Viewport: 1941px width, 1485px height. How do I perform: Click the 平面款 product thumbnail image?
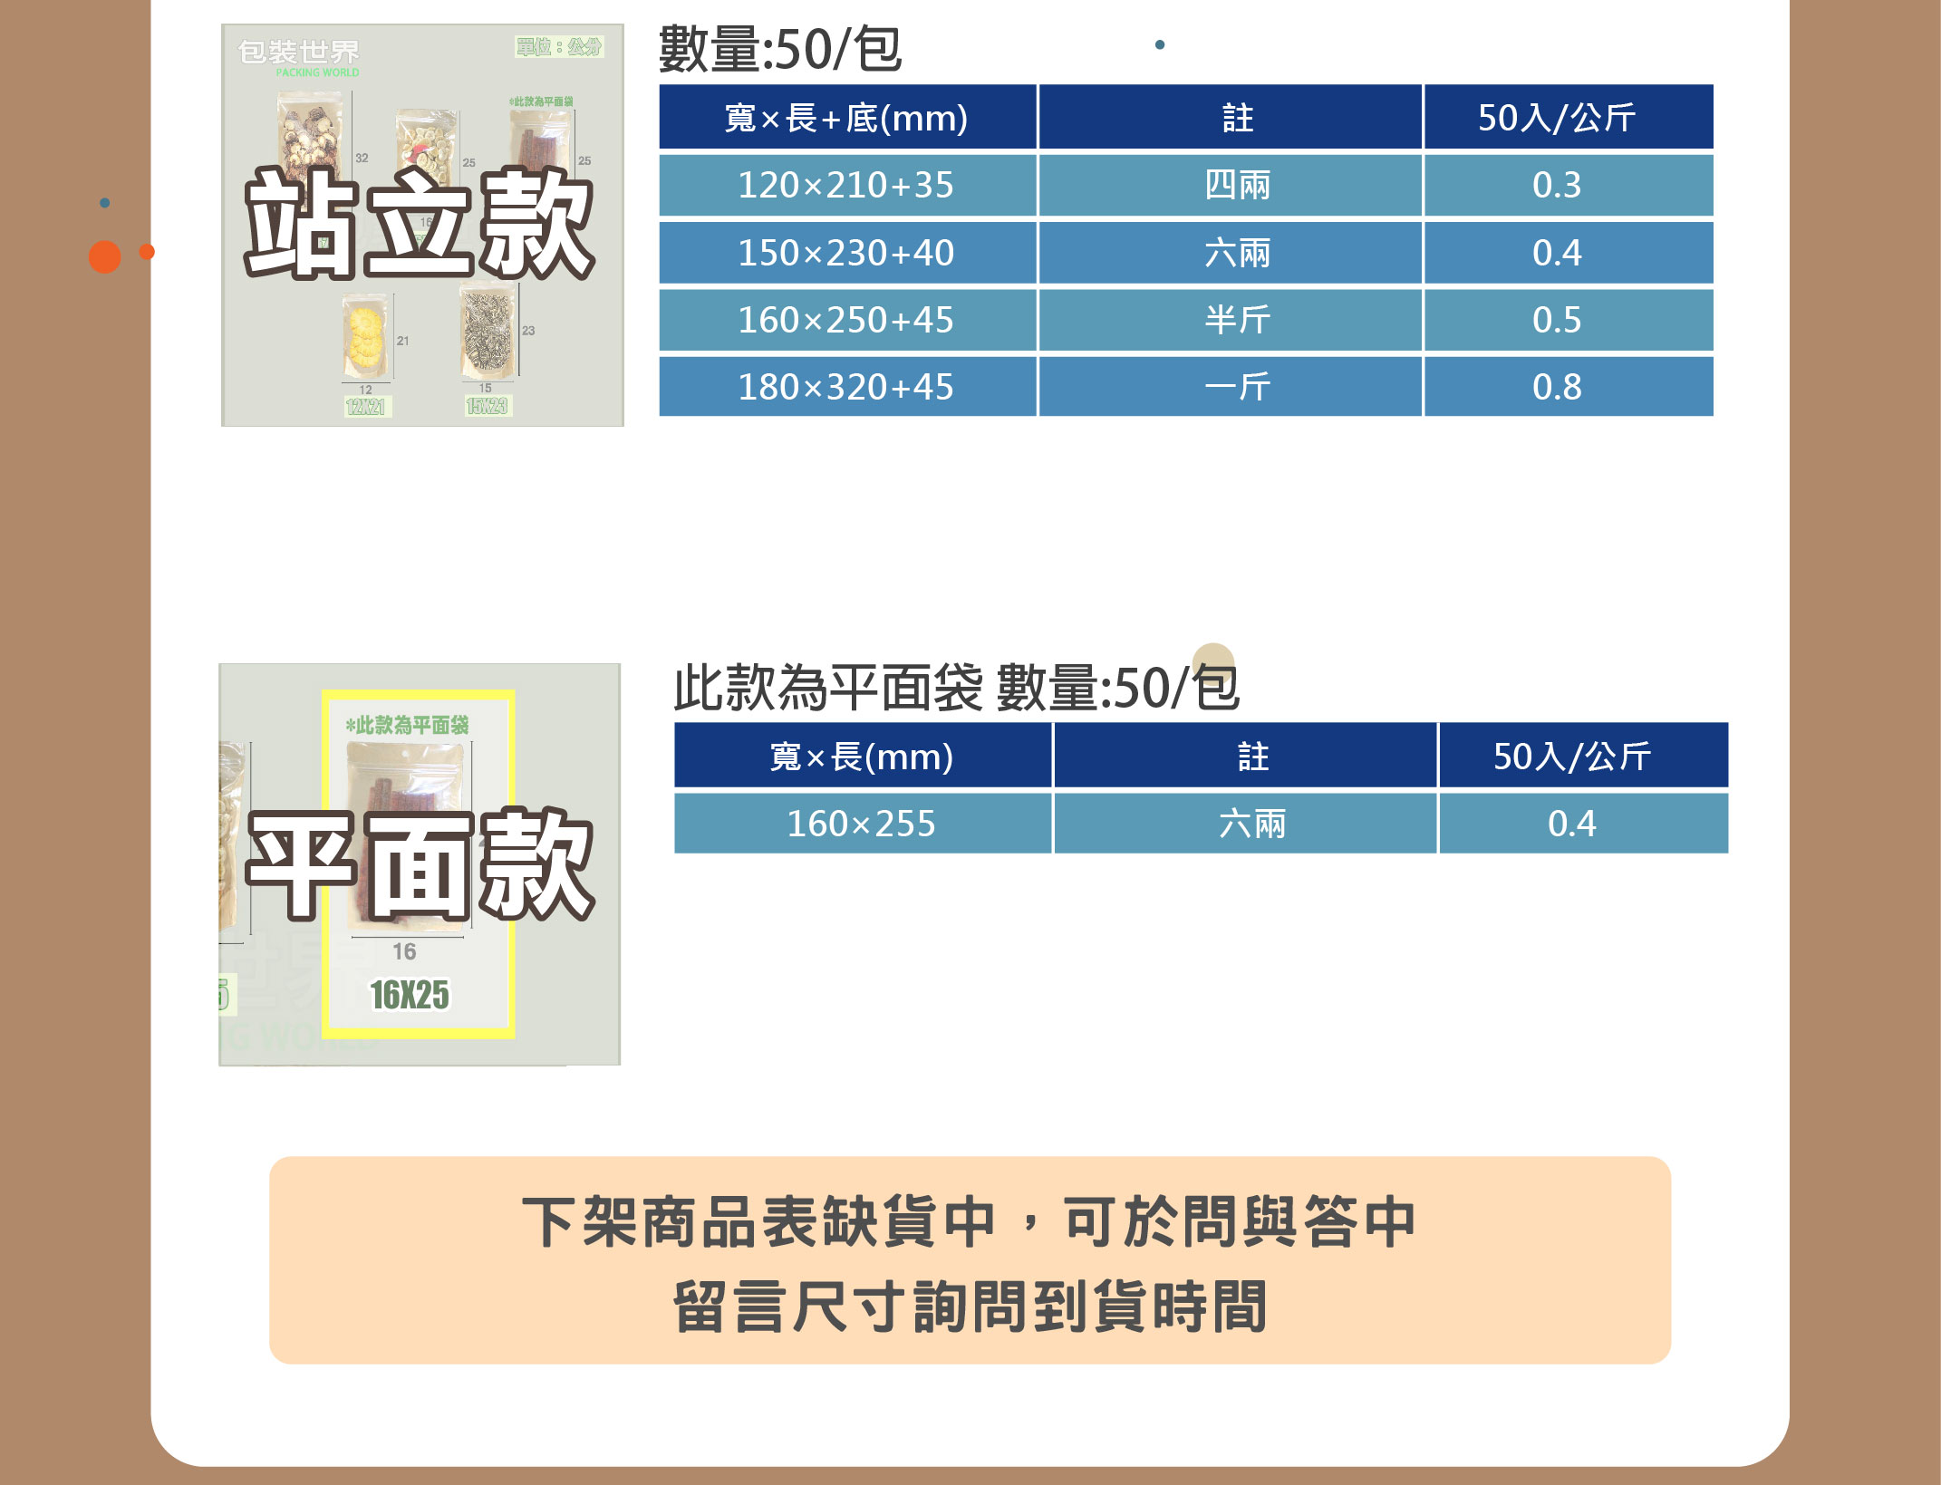pyautogui.click(x=420, y=864)
